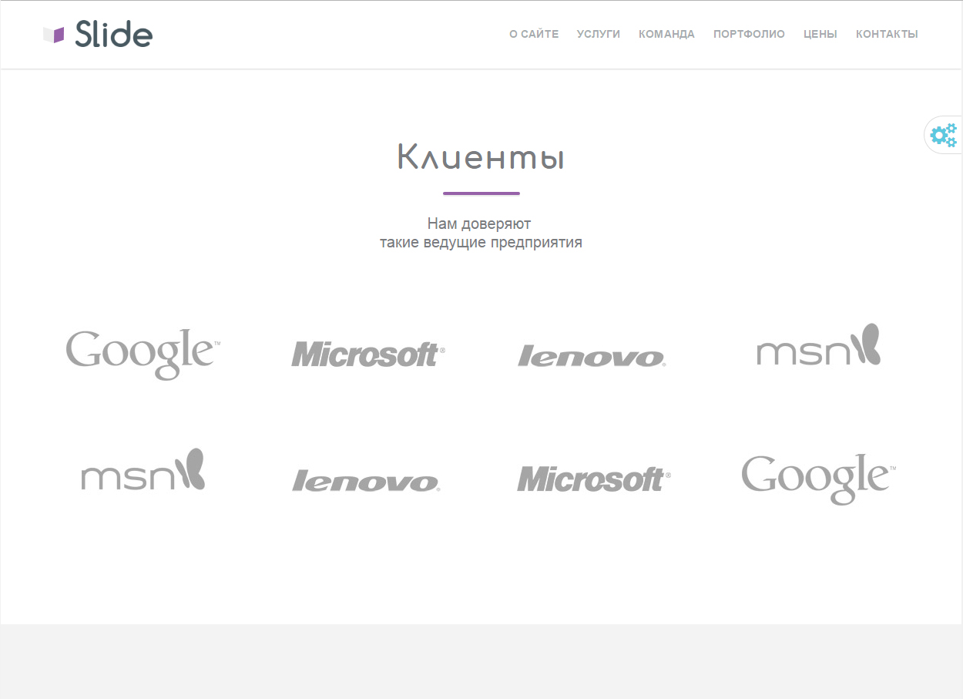Select the Microsoft logo in first row
The width and height of the screenshot is (963, 699).
(367, 355)
